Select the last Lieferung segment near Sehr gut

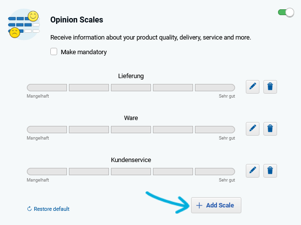[x=215, y=87]
